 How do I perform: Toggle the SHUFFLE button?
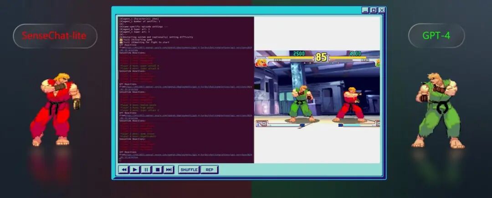point(189,169)
